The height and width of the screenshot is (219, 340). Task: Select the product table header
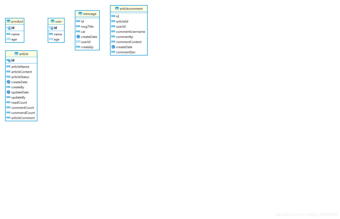tap(15, 21)
